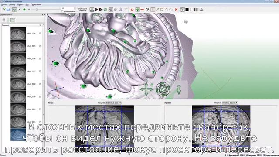The image size is (279, 157).
Task: Open the fifth menu in the menu bar
Action: coord(36,5)
